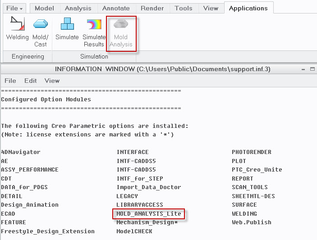317x240 pixels.
Task: Open the Annotate tab
Action: [x=116, y=8]
